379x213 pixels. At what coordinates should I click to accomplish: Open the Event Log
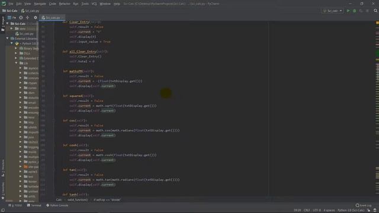tap(364, 205)
